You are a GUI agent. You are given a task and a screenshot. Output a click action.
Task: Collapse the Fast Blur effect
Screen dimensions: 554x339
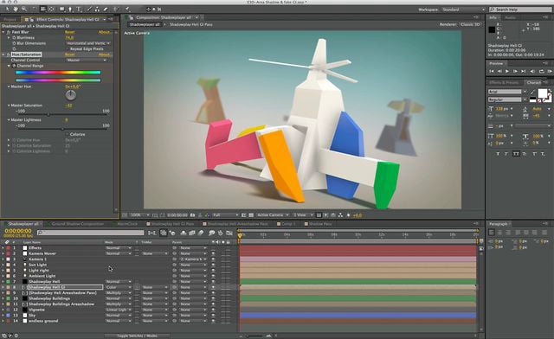click(3, 32)
